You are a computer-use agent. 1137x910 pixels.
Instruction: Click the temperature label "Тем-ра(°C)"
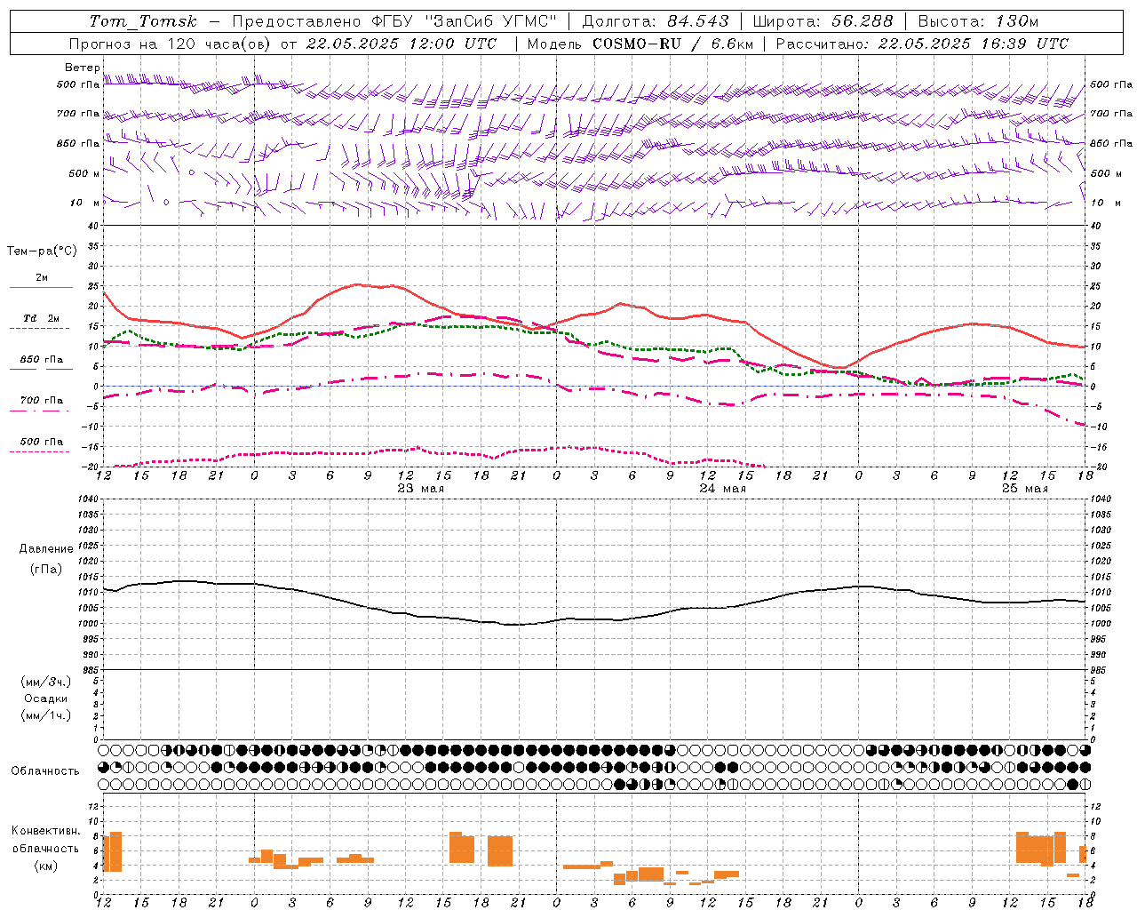[42, 251]
